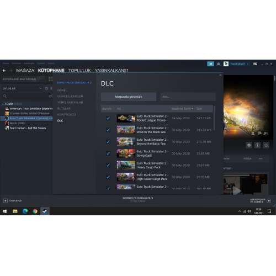Open Windows Start menu
The height and width of the screenshot is (276, 276).
click(x=5, y=211)
